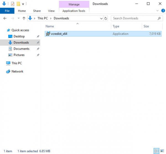This screenshot has height=154, width=166.
Task: Click the pin icon next to Pictures
Action: [x=38, y=55]
